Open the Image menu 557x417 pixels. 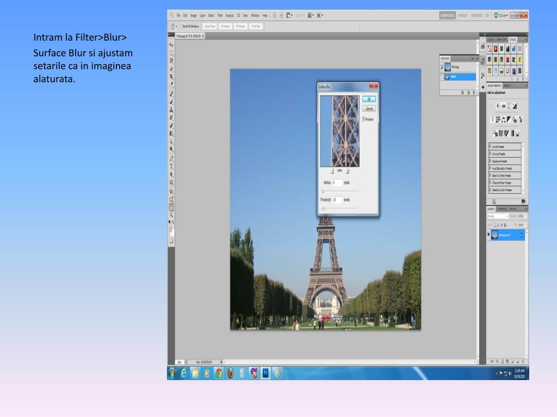tap(194, 16)
